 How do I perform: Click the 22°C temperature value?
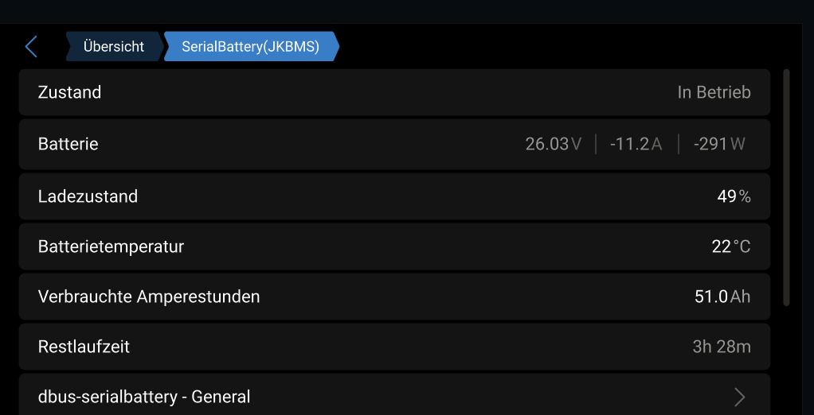click(x=730, y=246)
